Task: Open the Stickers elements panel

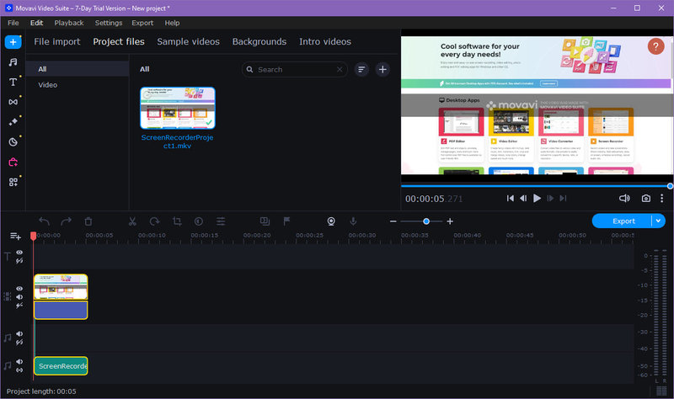Action: coord(13,141)
